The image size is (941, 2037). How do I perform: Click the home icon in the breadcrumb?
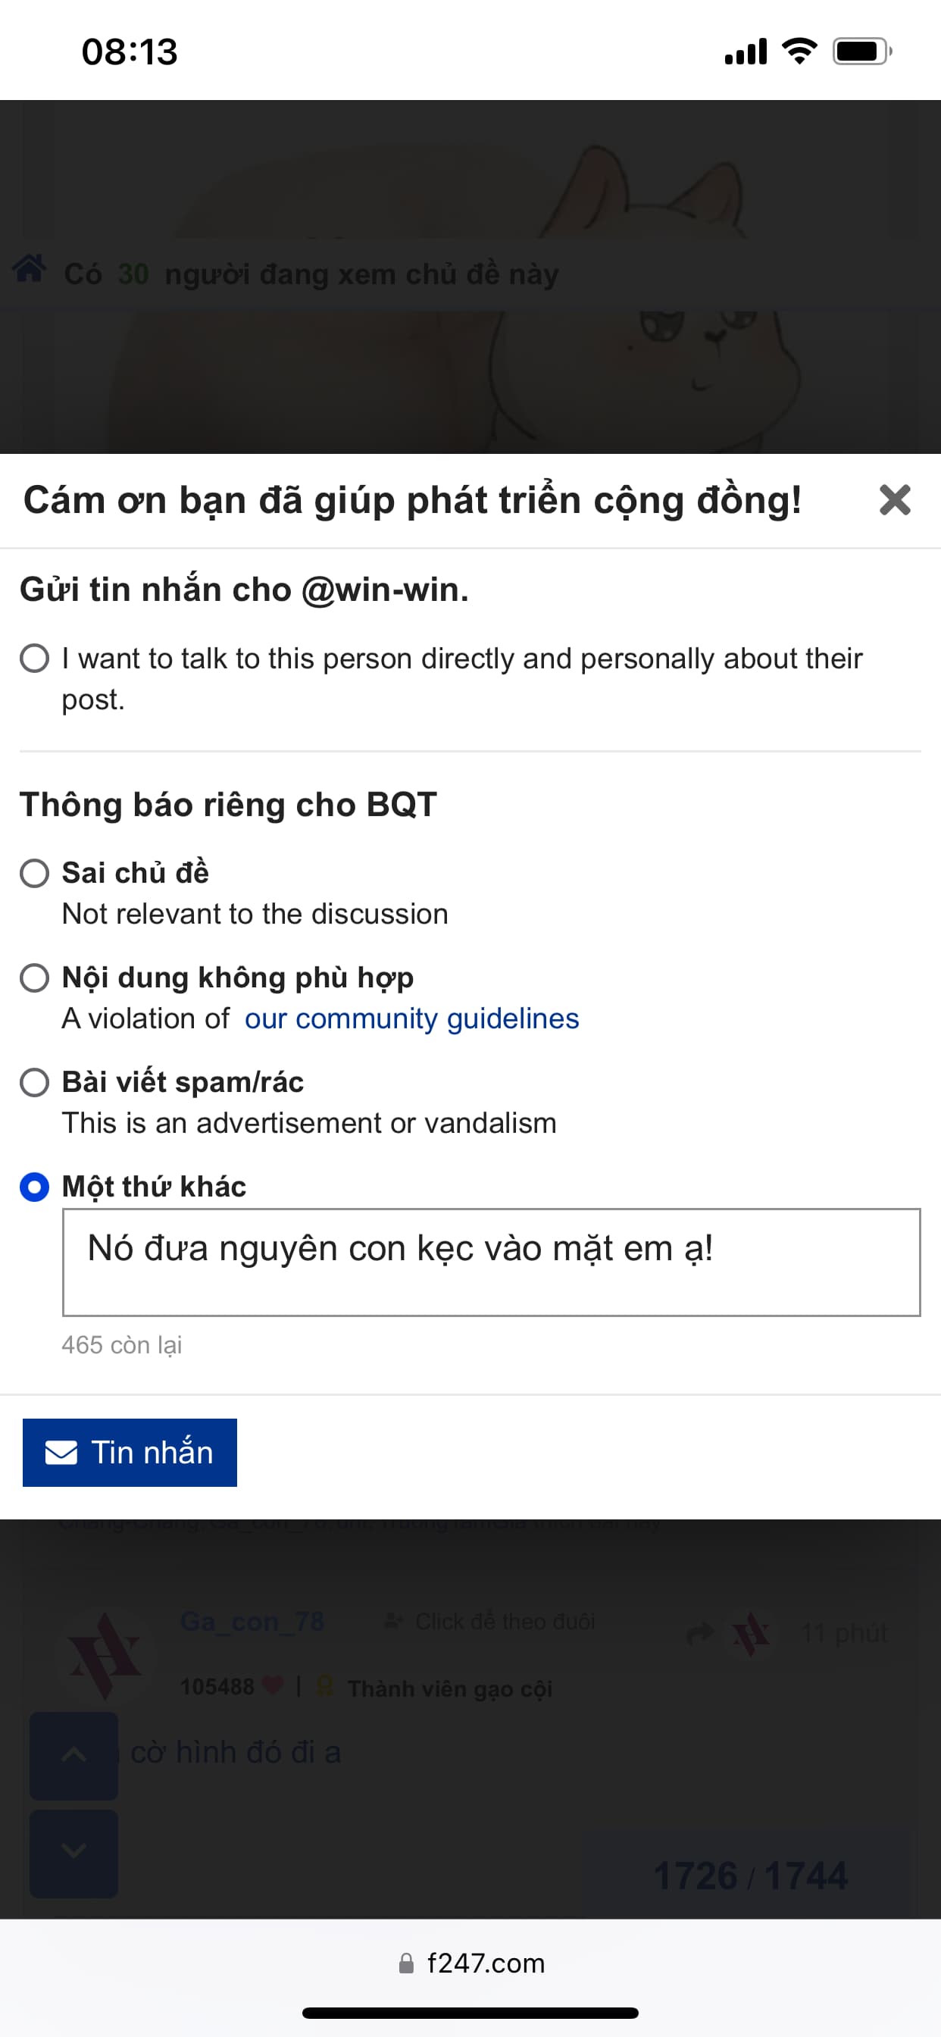coord(30,269)
